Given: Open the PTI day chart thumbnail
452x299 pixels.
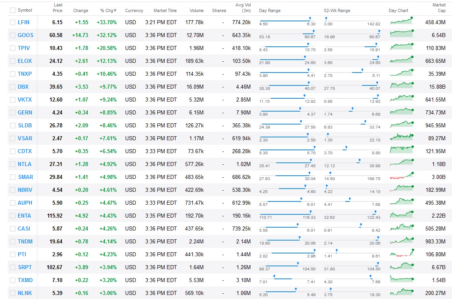Looking at the screenshot, I should click(x=402, y=253).
